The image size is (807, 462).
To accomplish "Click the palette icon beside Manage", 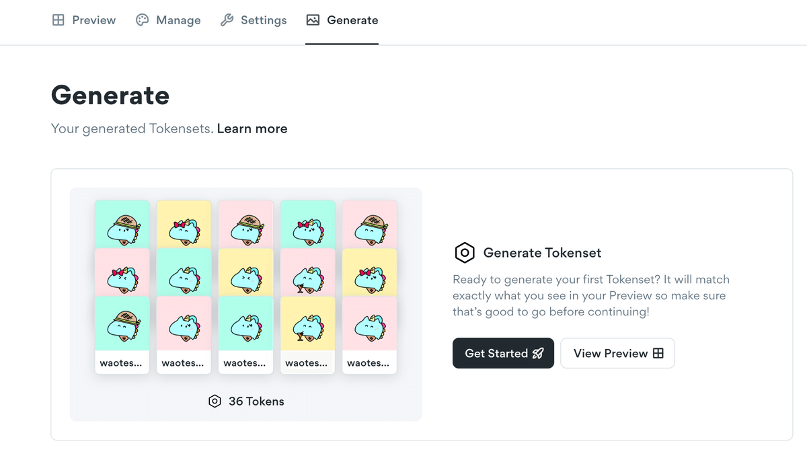I will [142, 20].
